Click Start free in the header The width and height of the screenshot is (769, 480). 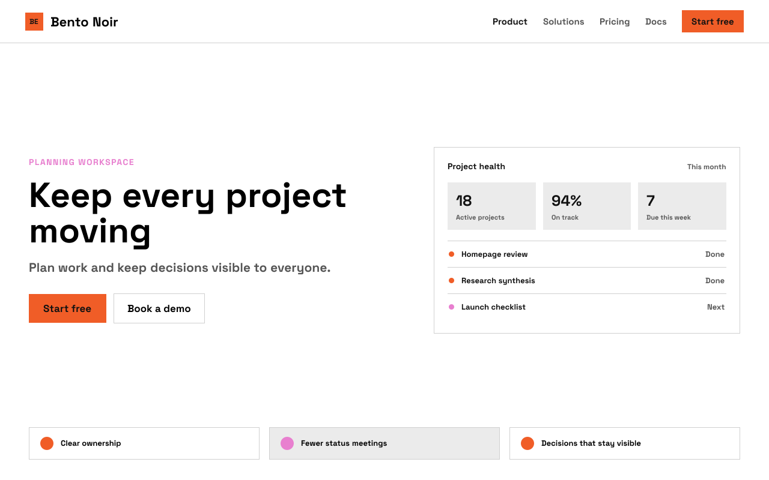(x=713, y=22)
